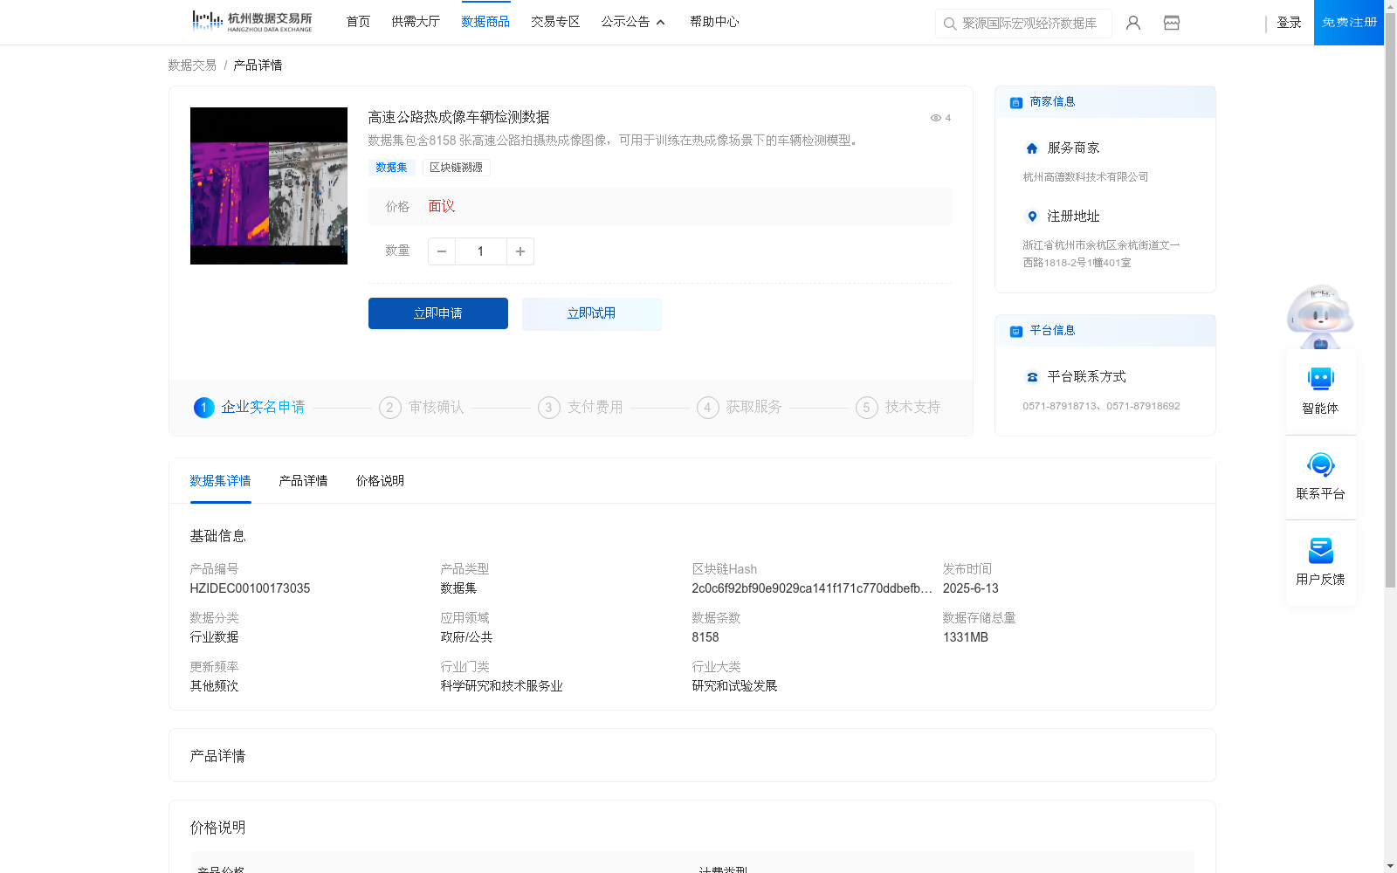
Task: Click the truncated 区块链Hash value
Action: coord(812,588)
